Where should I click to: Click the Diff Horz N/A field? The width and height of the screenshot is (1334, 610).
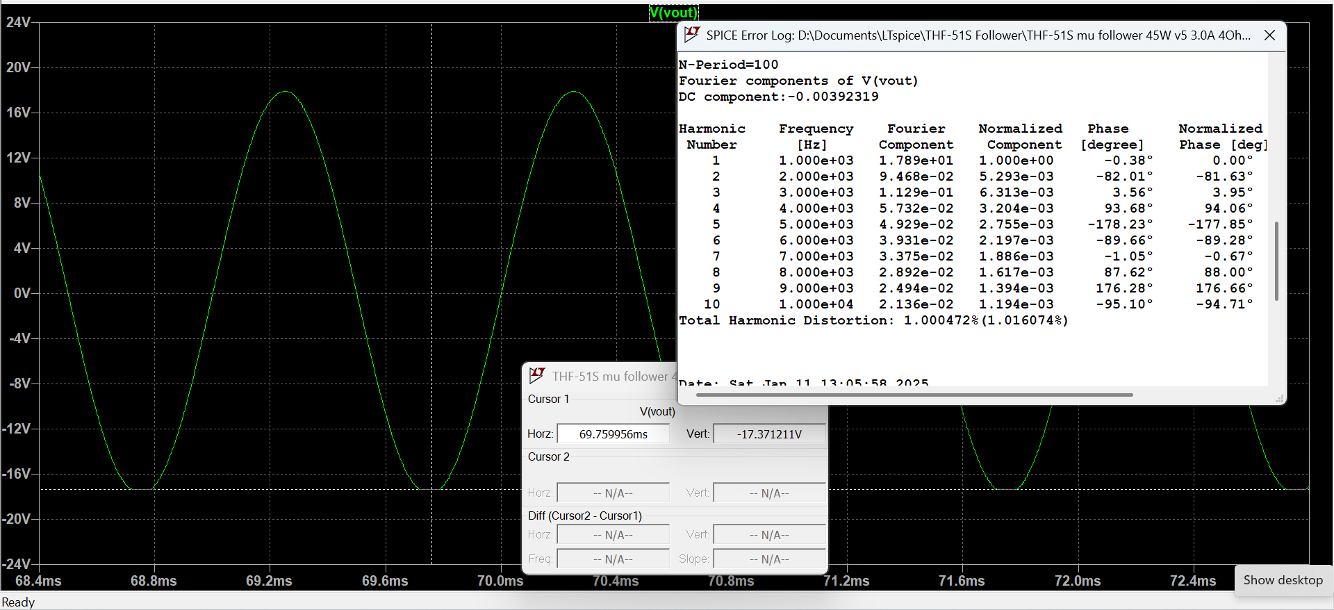[614, 535]
